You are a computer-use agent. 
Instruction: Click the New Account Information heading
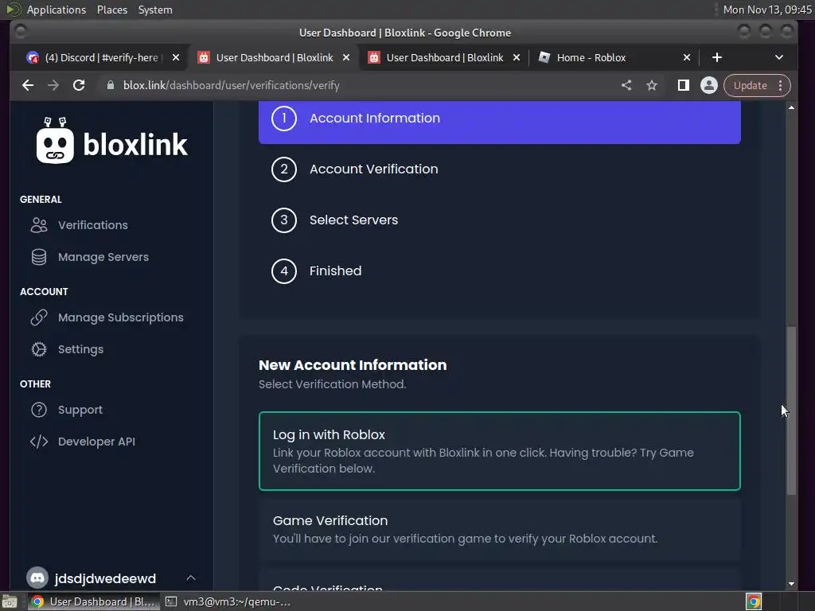[x=353, y=365]
